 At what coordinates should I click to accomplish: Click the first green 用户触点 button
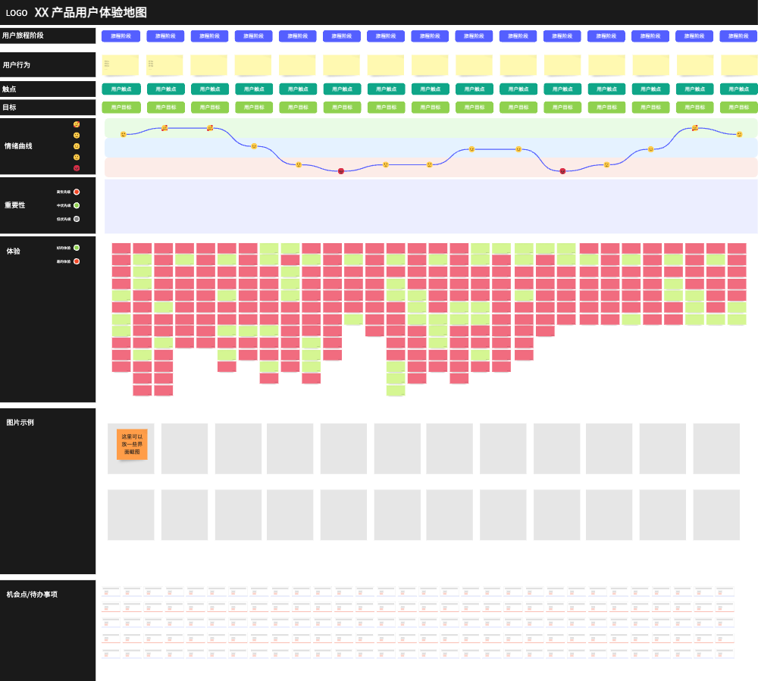click(x=121, y=89)
